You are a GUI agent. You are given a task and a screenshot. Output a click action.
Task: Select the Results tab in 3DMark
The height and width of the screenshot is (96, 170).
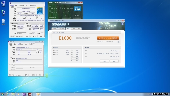[x=68, y=29]
